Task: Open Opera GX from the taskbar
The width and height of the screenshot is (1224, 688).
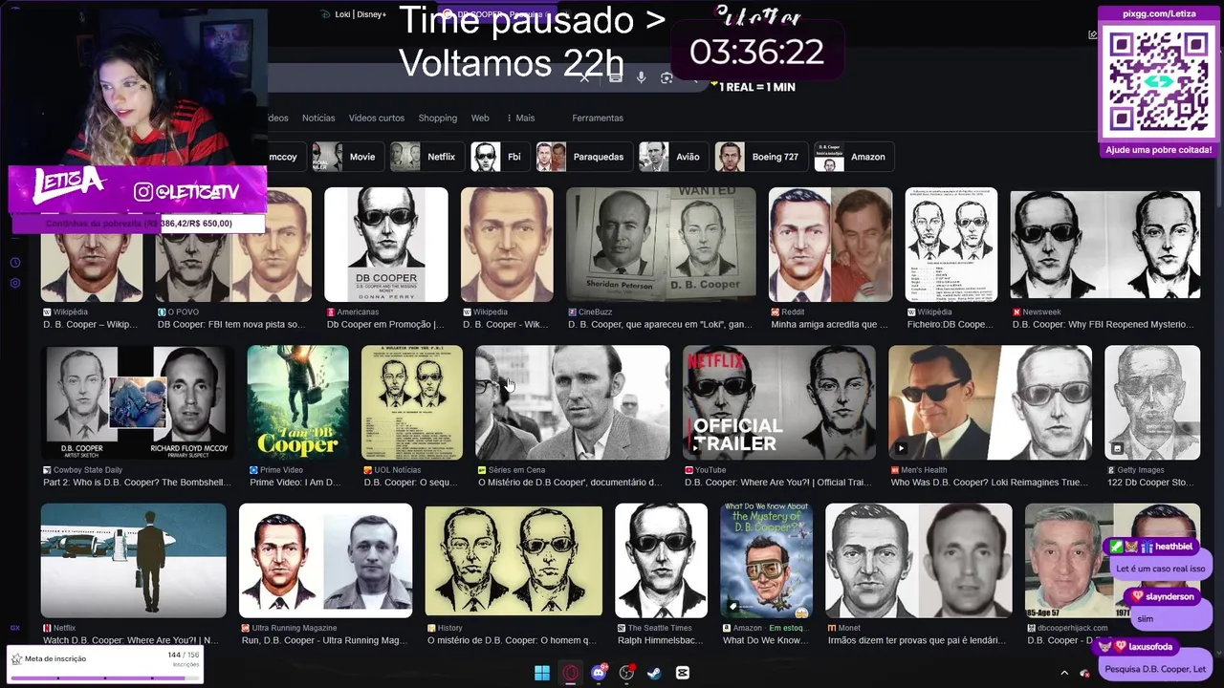Action: 571,673
